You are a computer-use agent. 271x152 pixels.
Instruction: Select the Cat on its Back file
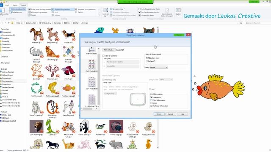[x=36, y=54]
